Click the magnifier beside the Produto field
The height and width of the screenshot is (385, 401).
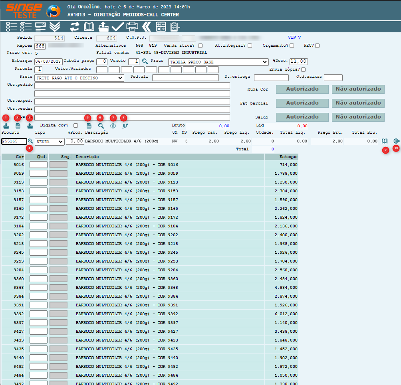(x=30, y=141)
